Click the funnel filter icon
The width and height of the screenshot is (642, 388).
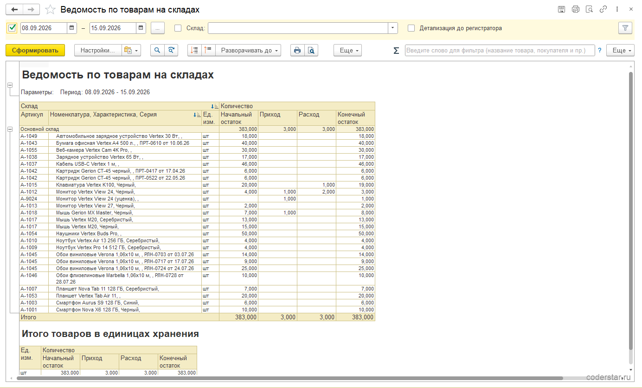pyautogui.click(x=625, y=28)
